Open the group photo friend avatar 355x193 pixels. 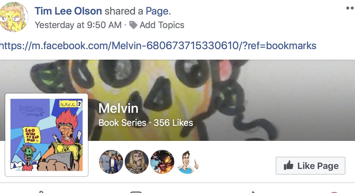coord(111,162)
